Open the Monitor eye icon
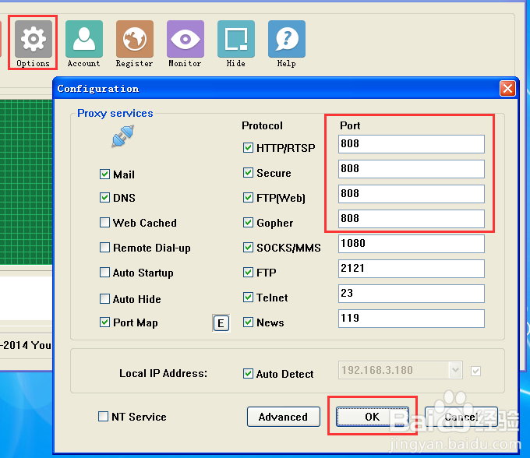Screen dimensions: 530x458 point(185,39)
